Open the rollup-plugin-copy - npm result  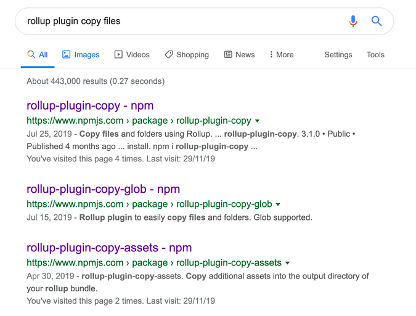click(x=90, y=105)
